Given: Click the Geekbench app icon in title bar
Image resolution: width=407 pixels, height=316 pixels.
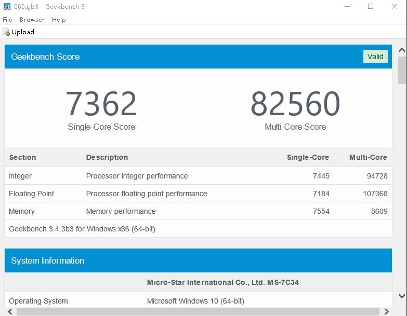Looking at the screenshot, I should [x=7, y=6].
